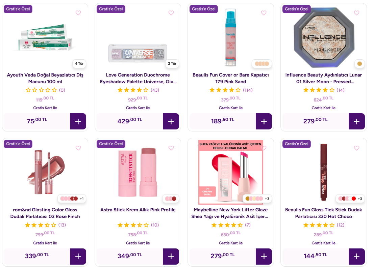Toggle favorite heart on Astra Stick blush
This screenshot has height=269, width=373.
point(171,148)
